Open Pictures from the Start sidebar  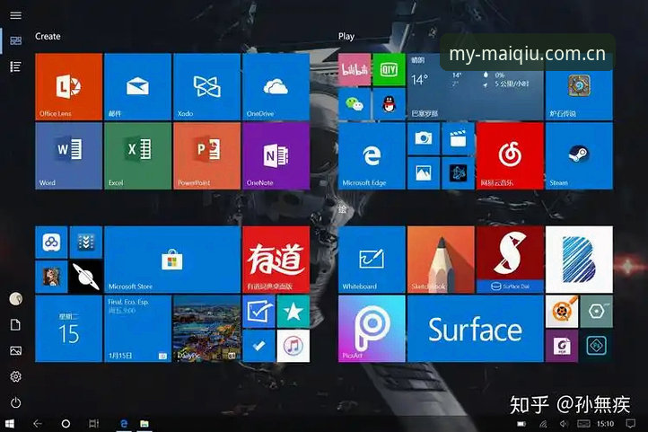pos(15,351)
